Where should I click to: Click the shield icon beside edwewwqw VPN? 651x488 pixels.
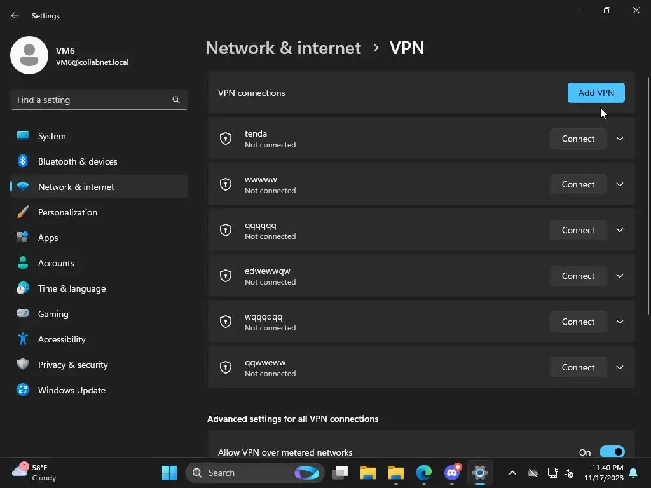pyautogui.click(x=226, y=276)
